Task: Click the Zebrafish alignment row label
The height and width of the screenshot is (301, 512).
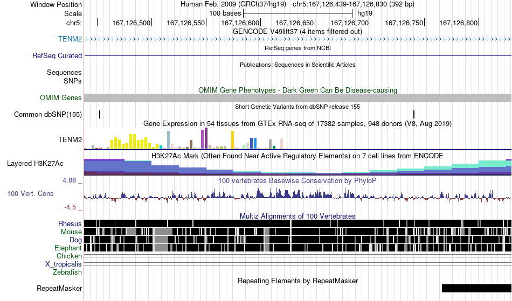Action: coord(67,272)
